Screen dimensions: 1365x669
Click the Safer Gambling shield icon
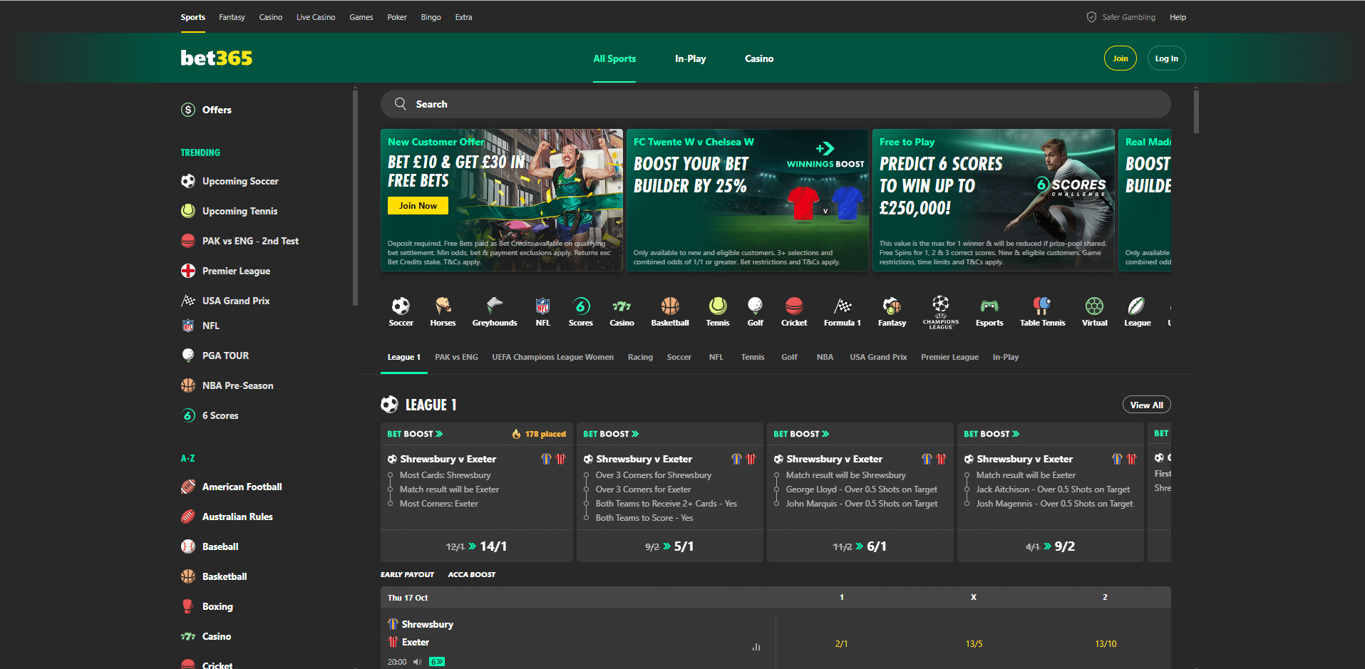click(1091, 17)
